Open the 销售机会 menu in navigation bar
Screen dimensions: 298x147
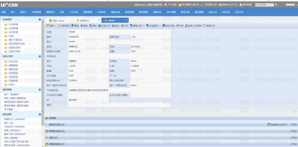(51, 12)
